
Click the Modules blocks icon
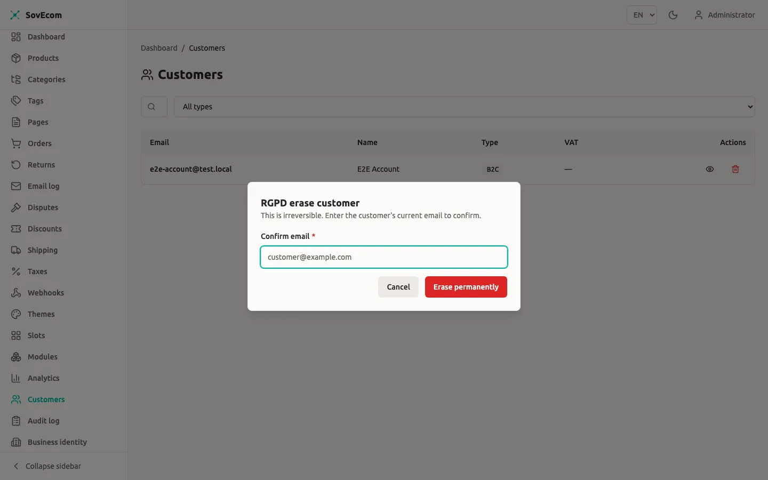[16, 357]
